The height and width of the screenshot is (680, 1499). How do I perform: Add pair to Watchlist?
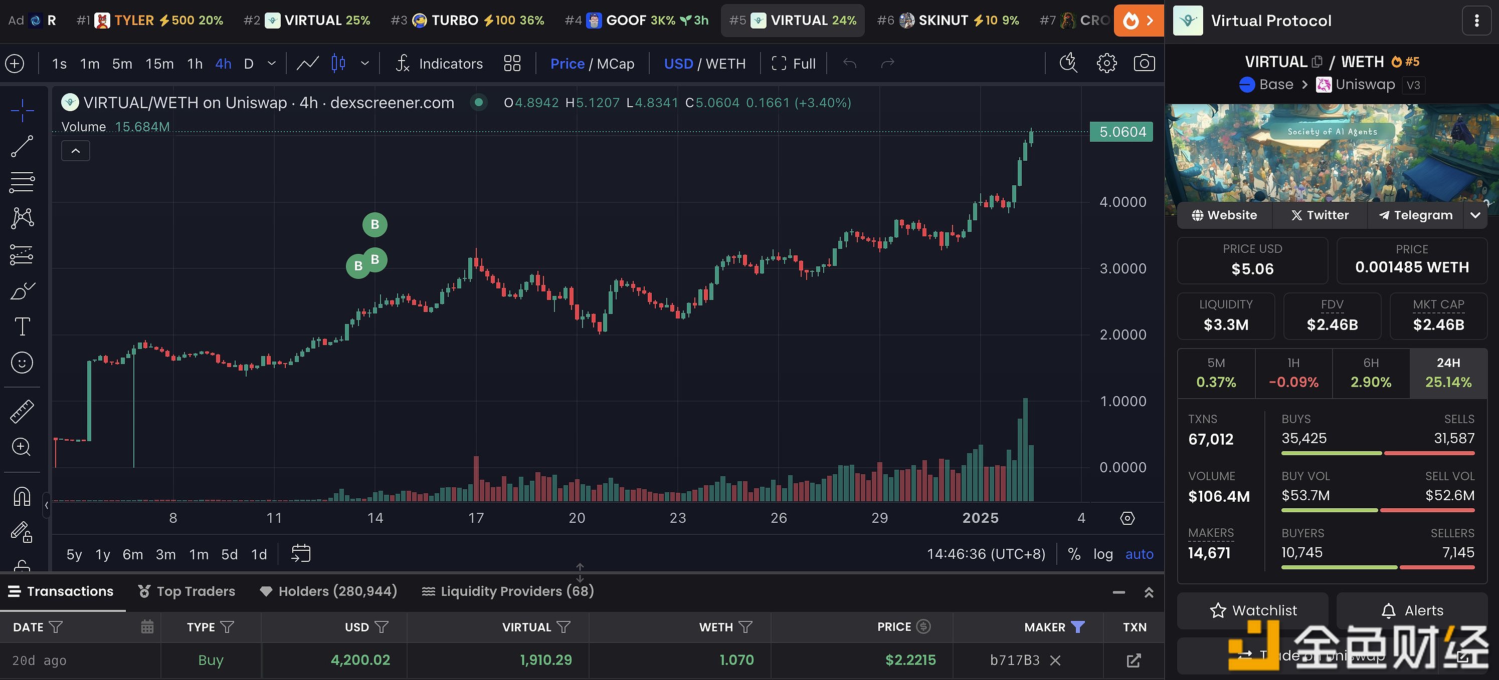pyautogui.click(x=1253, y=611)
